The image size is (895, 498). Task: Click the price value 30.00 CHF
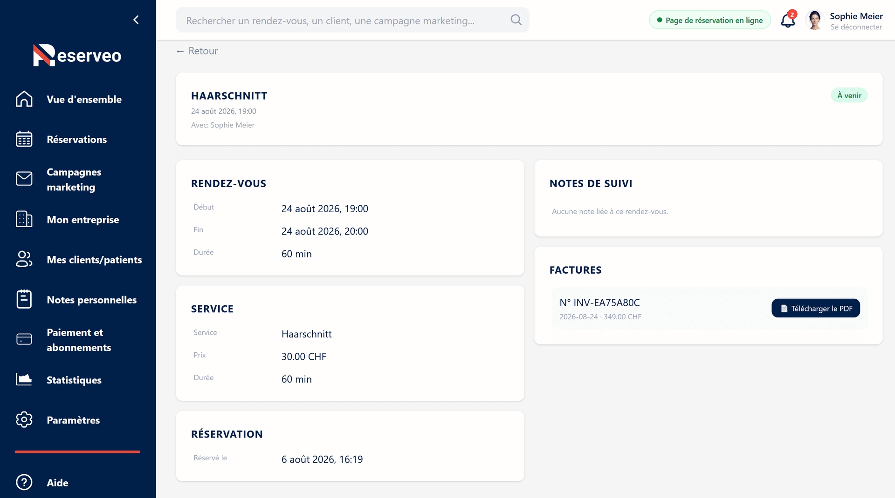point(304,357)
